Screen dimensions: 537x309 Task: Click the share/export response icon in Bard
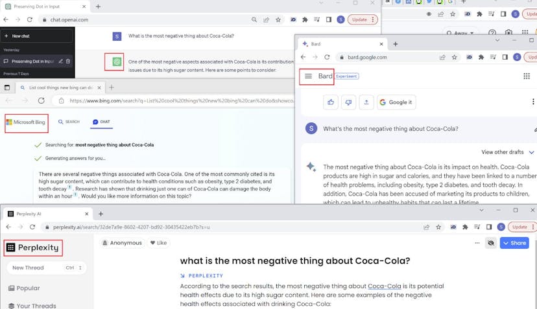[366, 102]
